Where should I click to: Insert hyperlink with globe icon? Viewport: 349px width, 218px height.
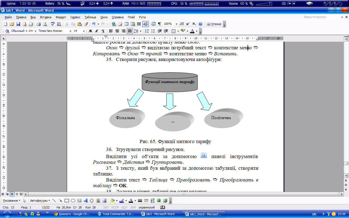pyautogui.click(x=114, y=24)
